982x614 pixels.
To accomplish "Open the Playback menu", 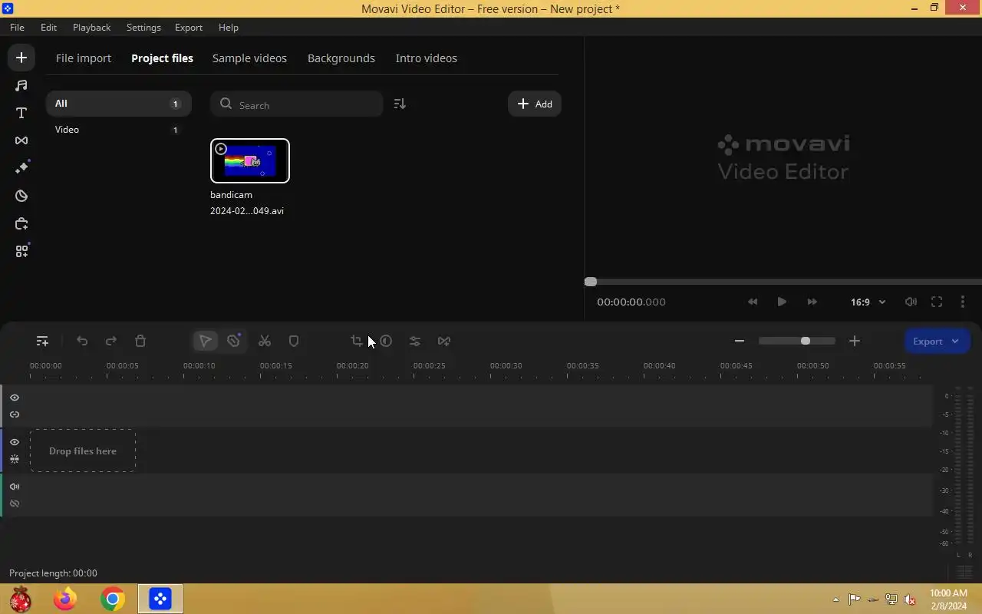I will [91, 27].
